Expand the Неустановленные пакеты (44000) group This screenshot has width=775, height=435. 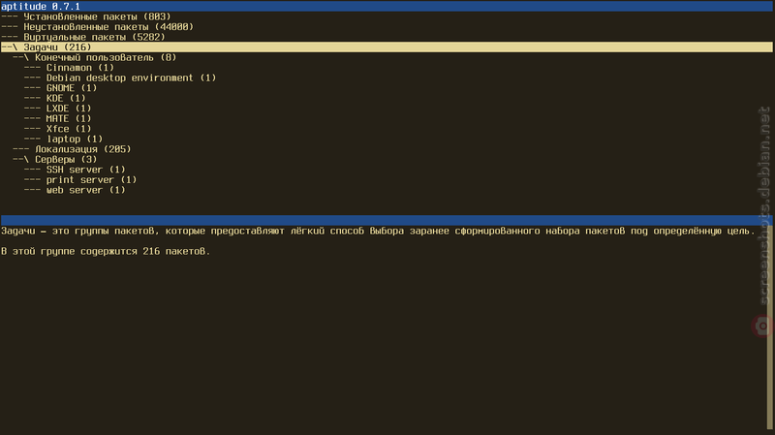tap(98, 27)
